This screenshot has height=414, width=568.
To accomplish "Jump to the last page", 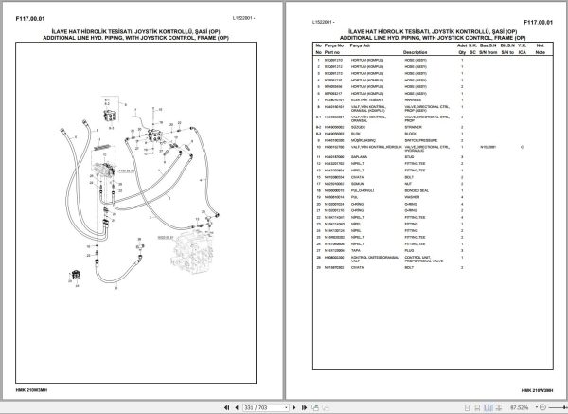I will (304, 407).
